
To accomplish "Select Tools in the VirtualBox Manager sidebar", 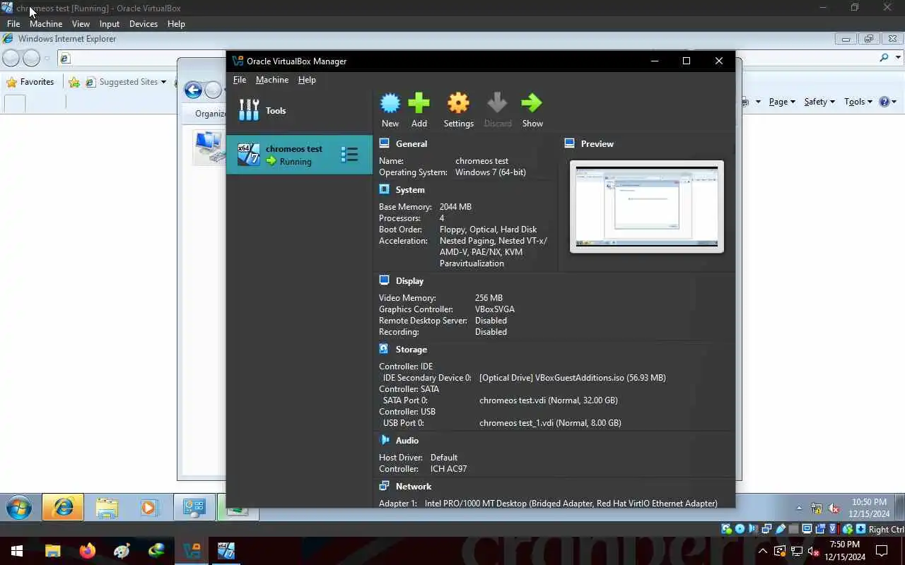I will click(x=299, y=110).
